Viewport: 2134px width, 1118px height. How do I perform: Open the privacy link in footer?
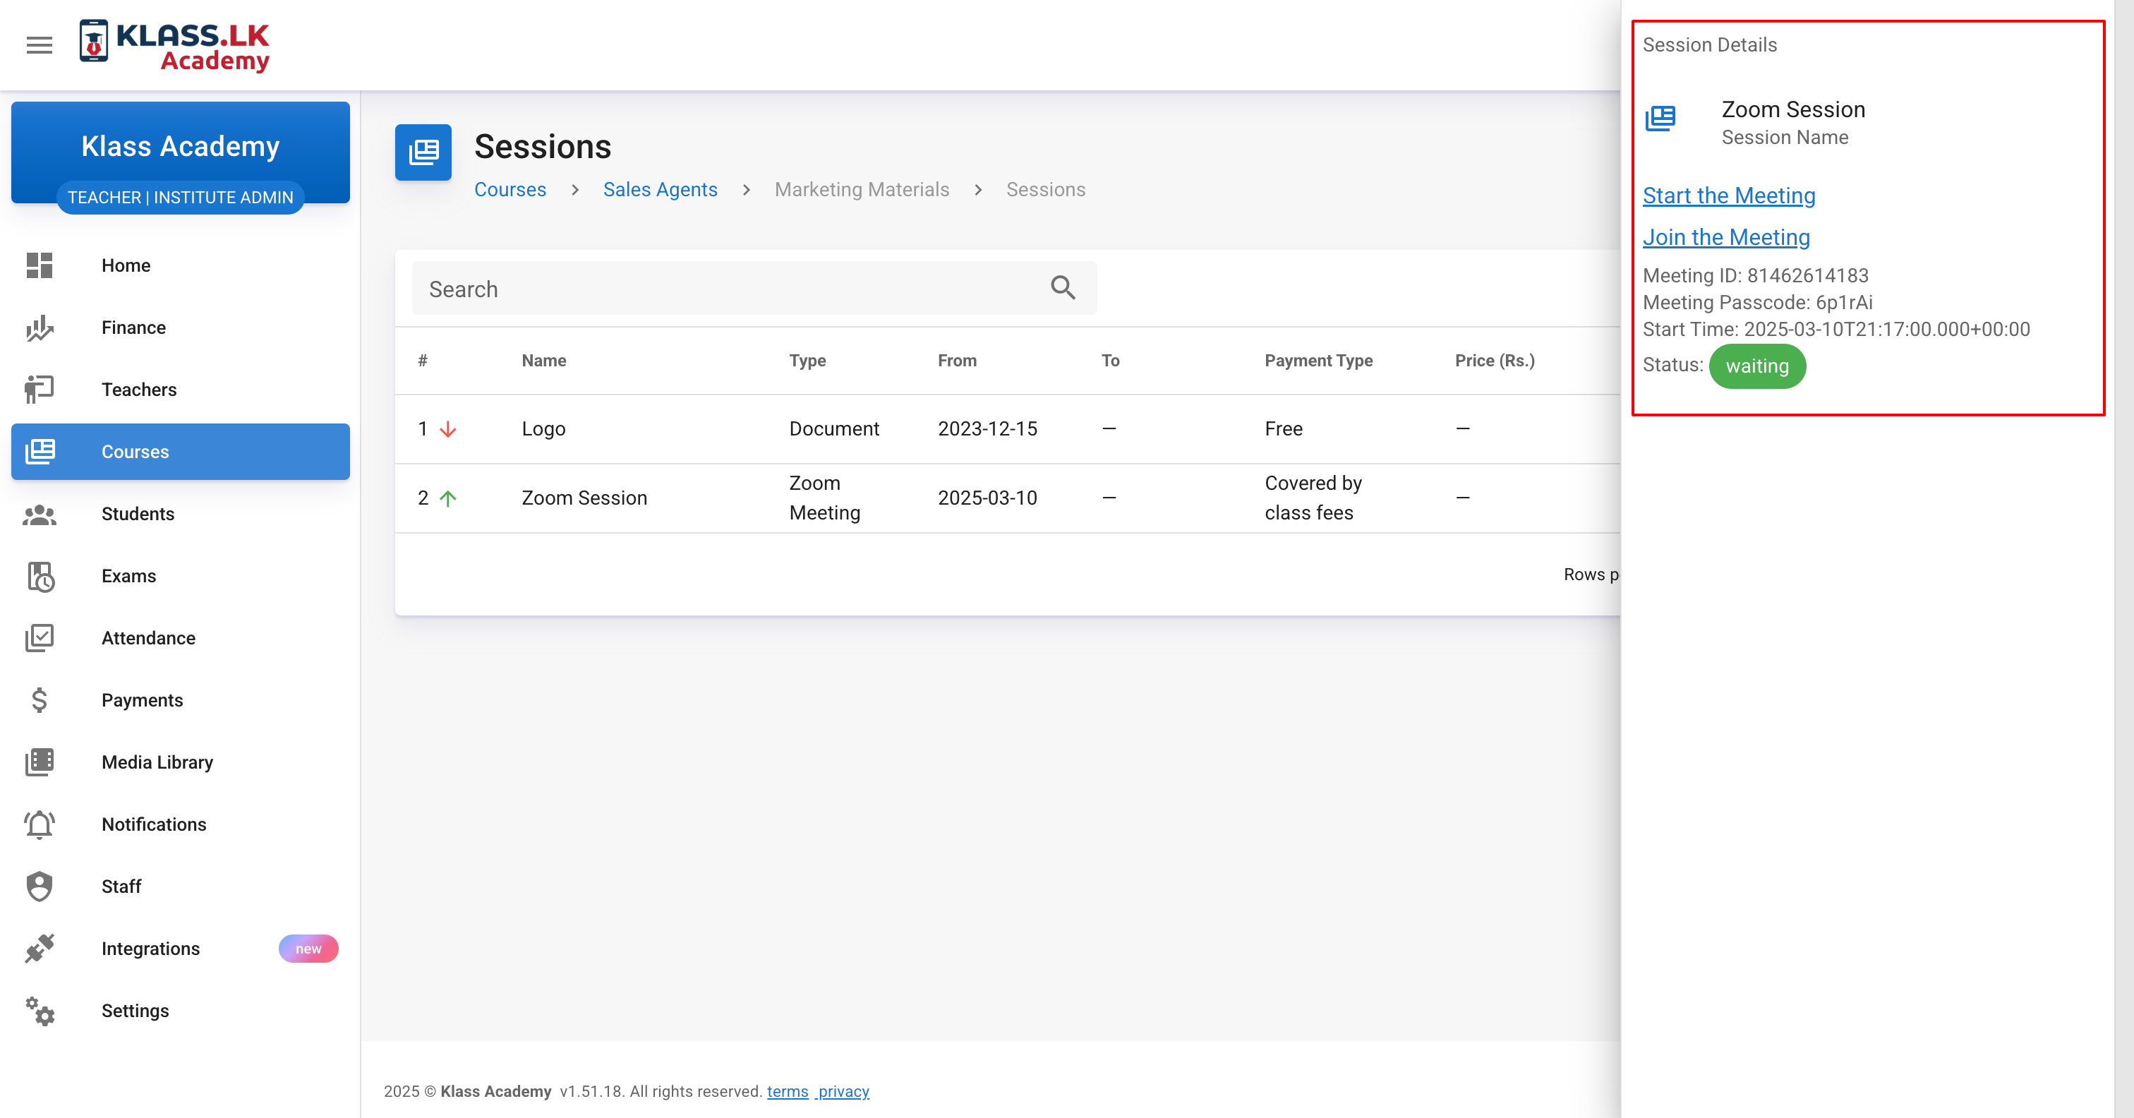coord(843,1091)
